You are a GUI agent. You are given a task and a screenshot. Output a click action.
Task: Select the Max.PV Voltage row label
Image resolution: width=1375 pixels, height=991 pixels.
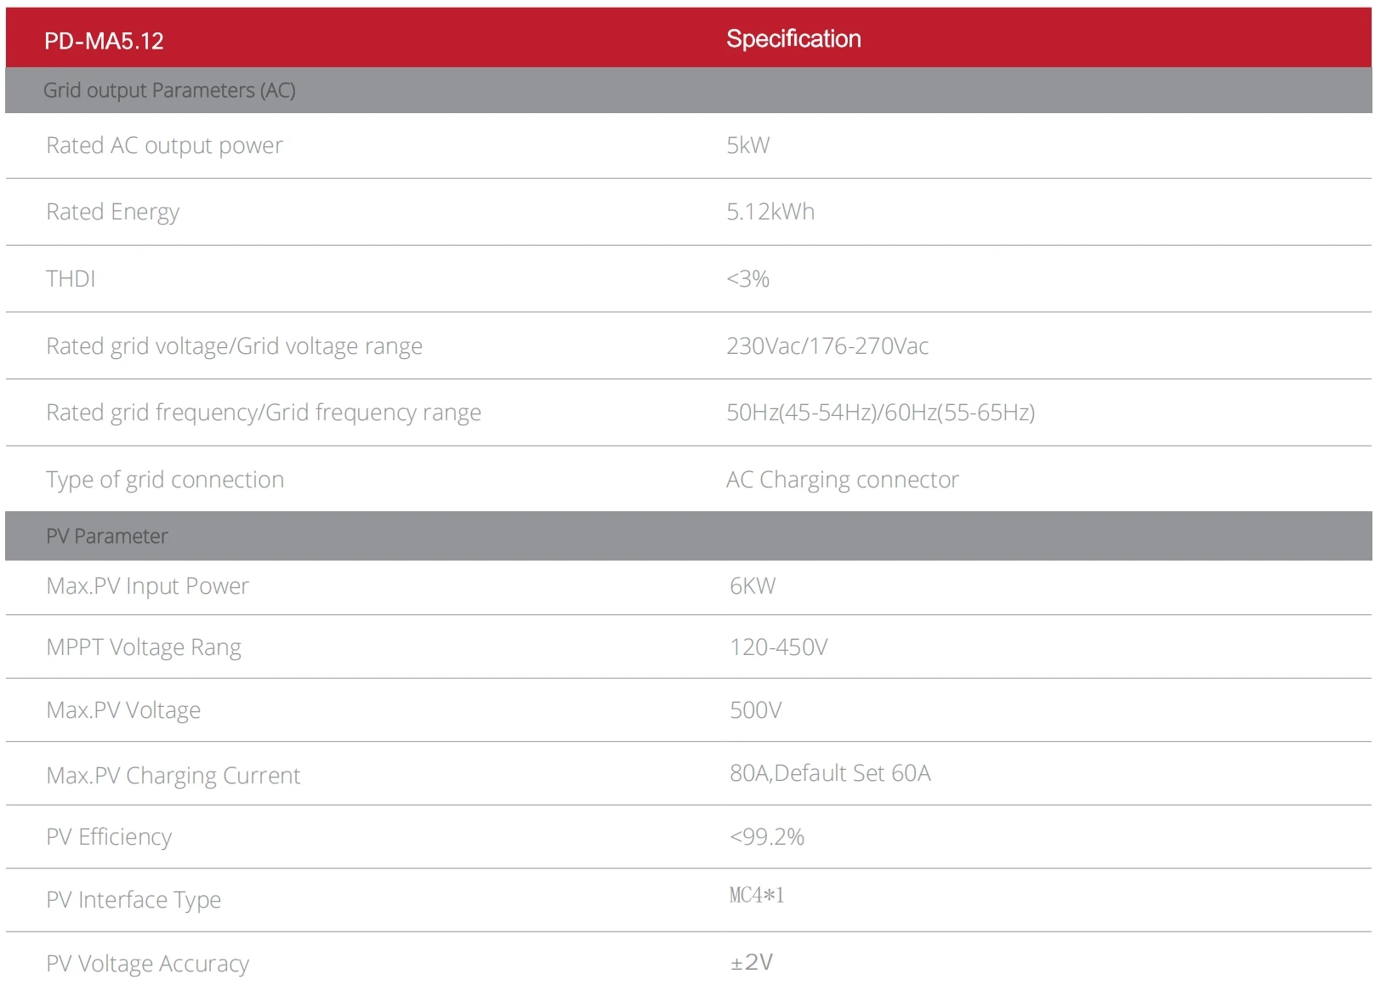[x=123, y=710]
